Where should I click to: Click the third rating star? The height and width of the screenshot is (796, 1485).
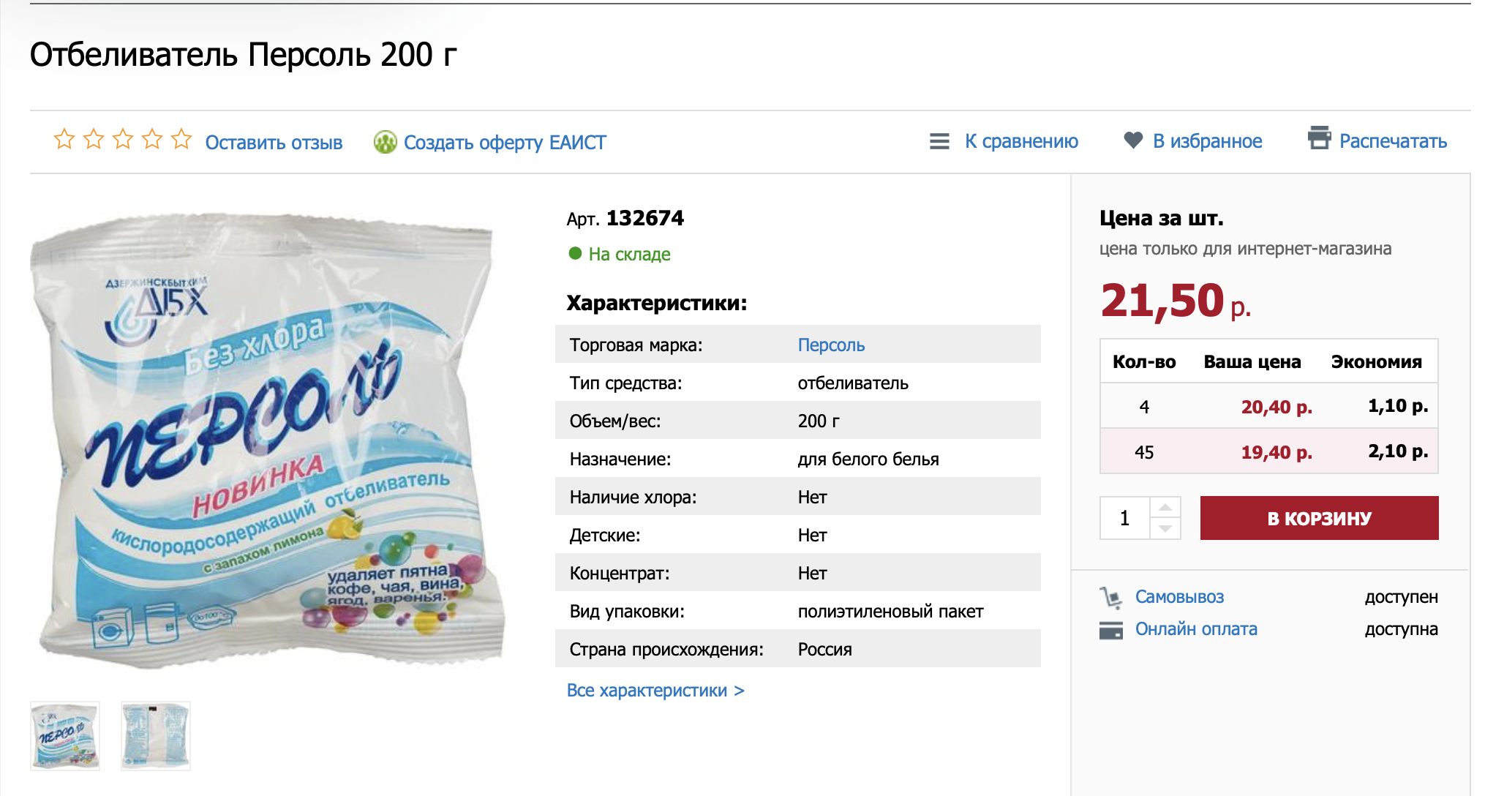click(123, 139)
